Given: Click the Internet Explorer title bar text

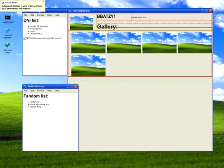Looking at the screenshot, I should (x=81, y=11).
